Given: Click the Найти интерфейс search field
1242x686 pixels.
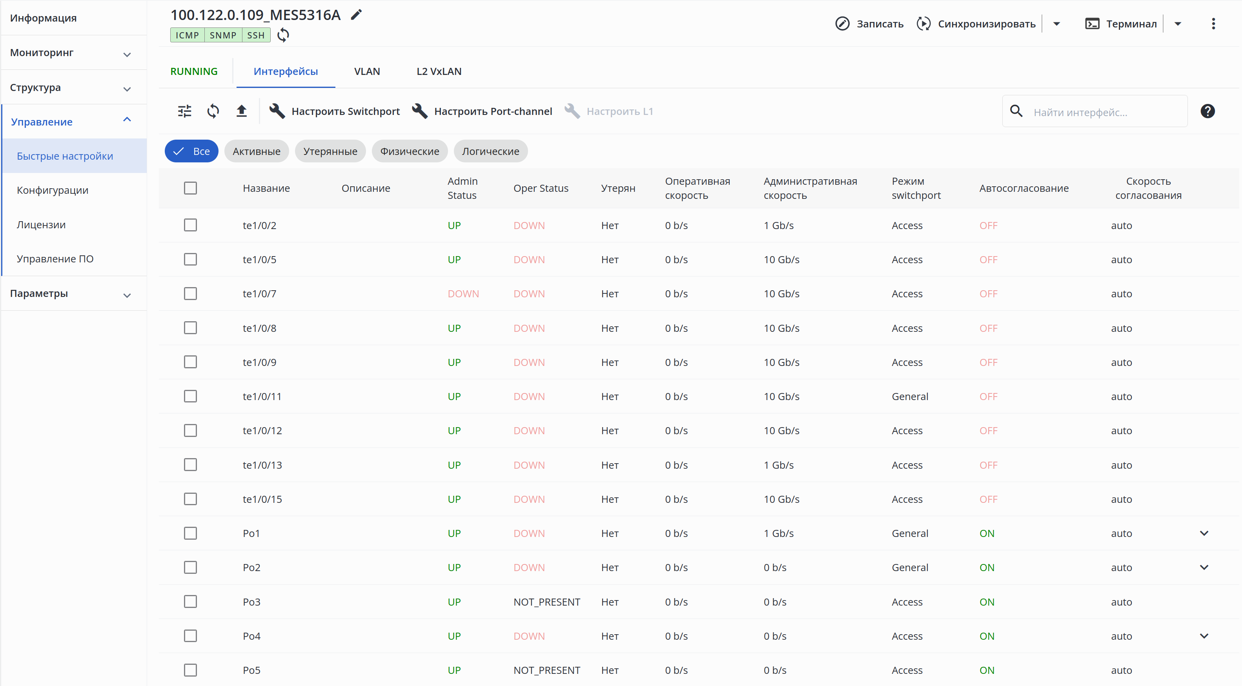Looking at the screenshot, I should pos(1104,112).
